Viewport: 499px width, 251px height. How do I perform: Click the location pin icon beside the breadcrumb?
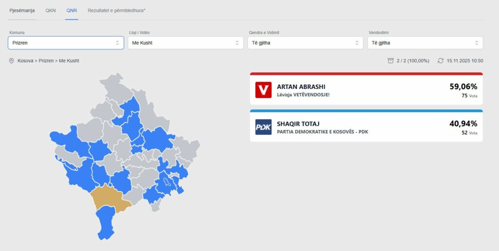click(x=11, y=61)
